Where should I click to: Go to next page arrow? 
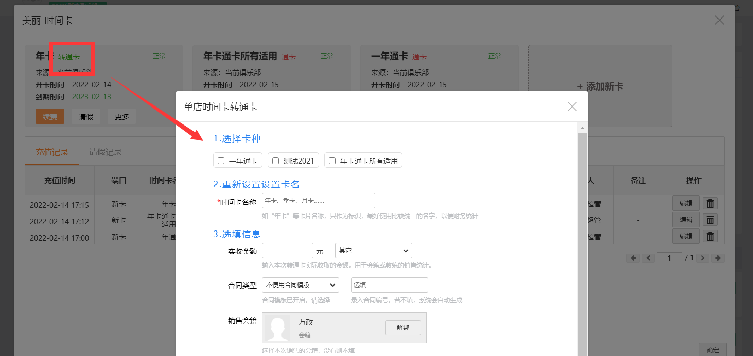[703, 258]
